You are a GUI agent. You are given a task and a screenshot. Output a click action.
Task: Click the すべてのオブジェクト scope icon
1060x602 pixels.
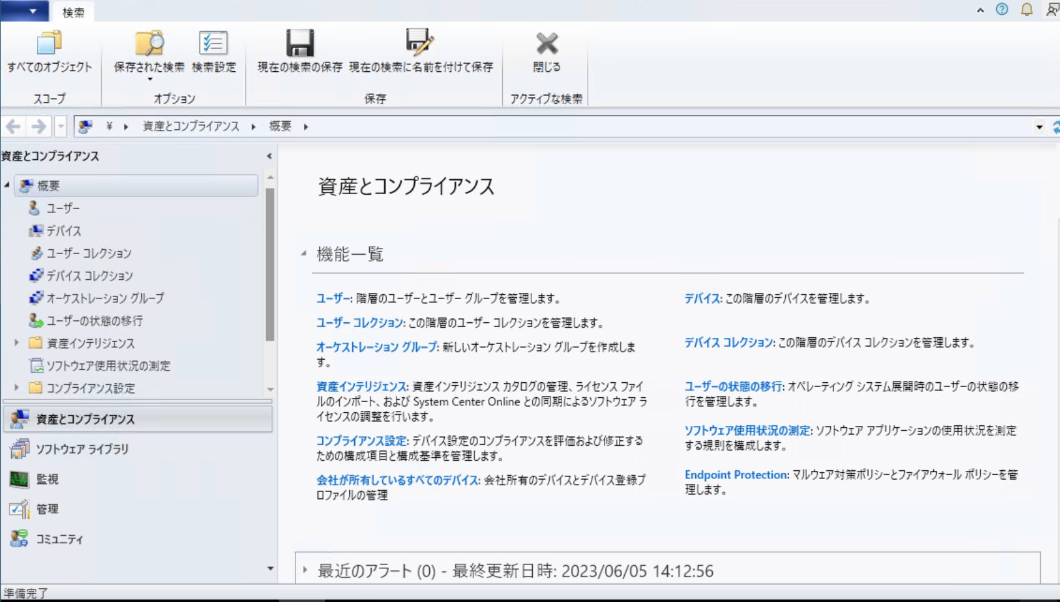point(49,44)
